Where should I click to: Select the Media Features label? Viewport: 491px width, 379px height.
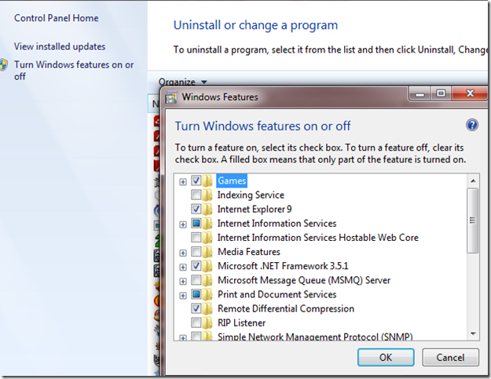249,252
